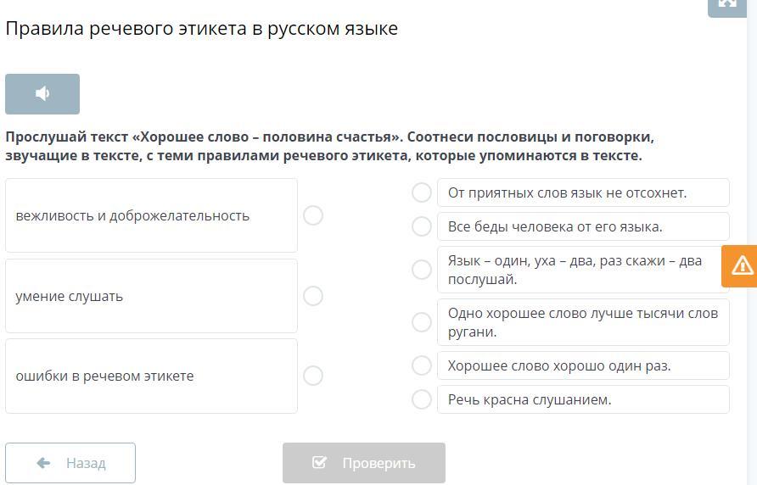Select radio for 'Хорошее слово хорошо один раз'
Viewport: 757px width, 485px height.
422,365
